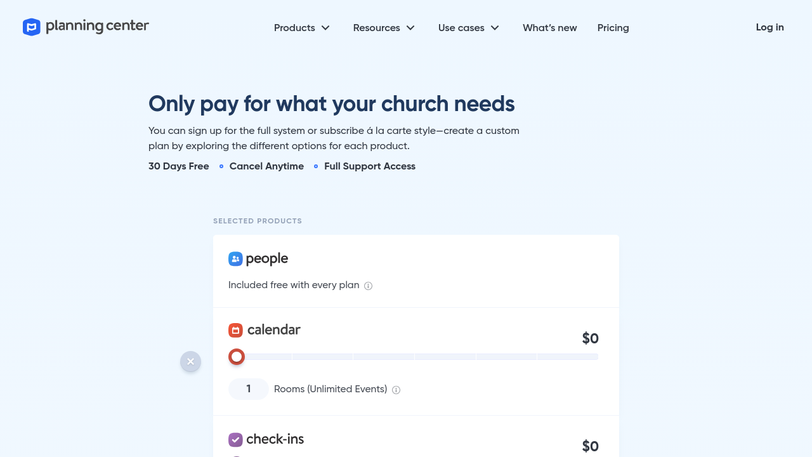
Task: Show info about People free plan
Action: coord(368,286)
